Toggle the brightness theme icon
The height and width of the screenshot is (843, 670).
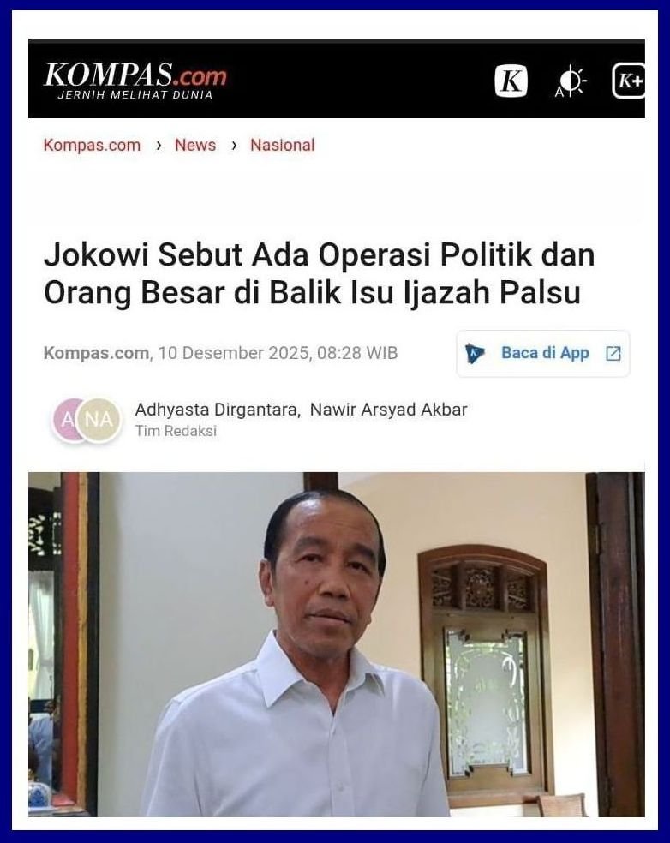tap(571, 81)
